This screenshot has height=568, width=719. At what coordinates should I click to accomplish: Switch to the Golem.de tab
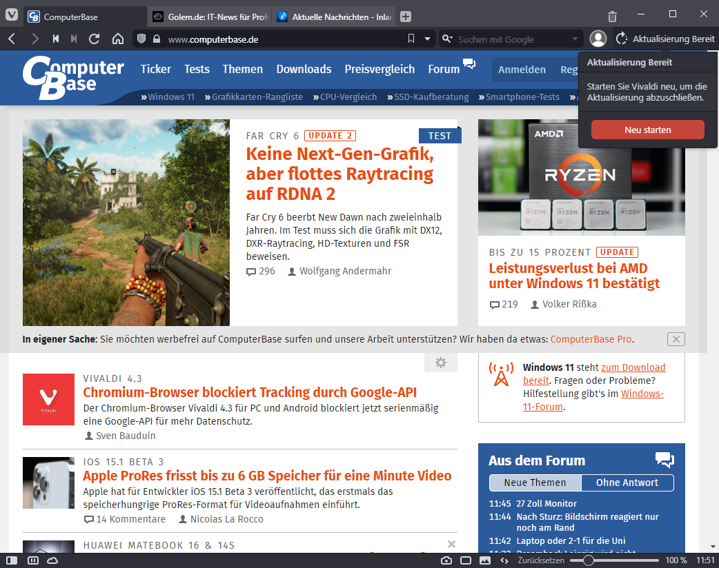210,17
